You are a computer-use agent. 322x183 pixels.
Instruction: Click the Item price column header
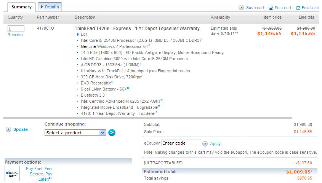[x=273, y=18]
